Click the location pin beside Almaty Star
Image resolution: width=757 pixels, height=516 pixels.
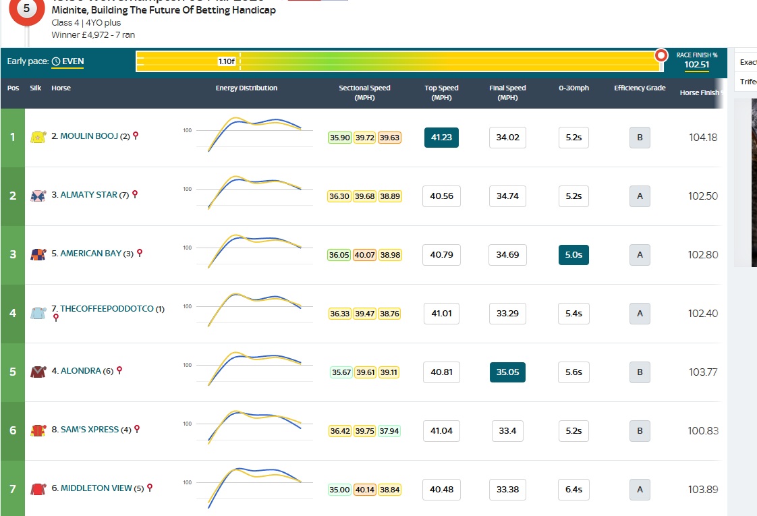click(135, 194)
